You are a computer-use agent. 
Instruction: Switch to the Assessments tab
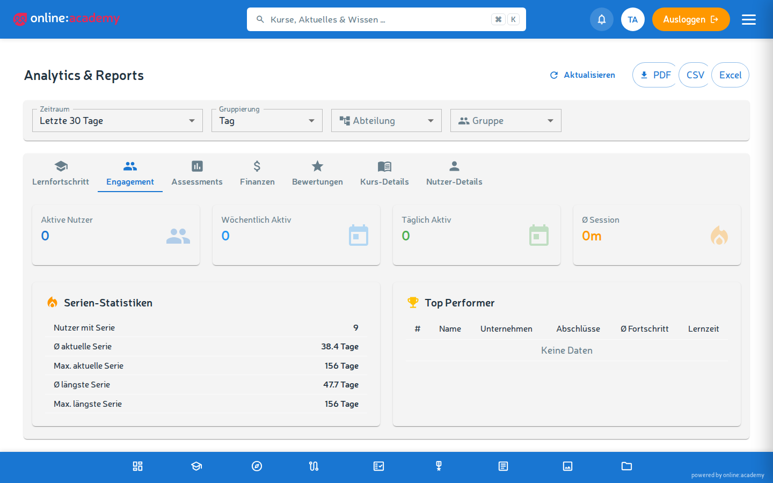pos(197,173)
